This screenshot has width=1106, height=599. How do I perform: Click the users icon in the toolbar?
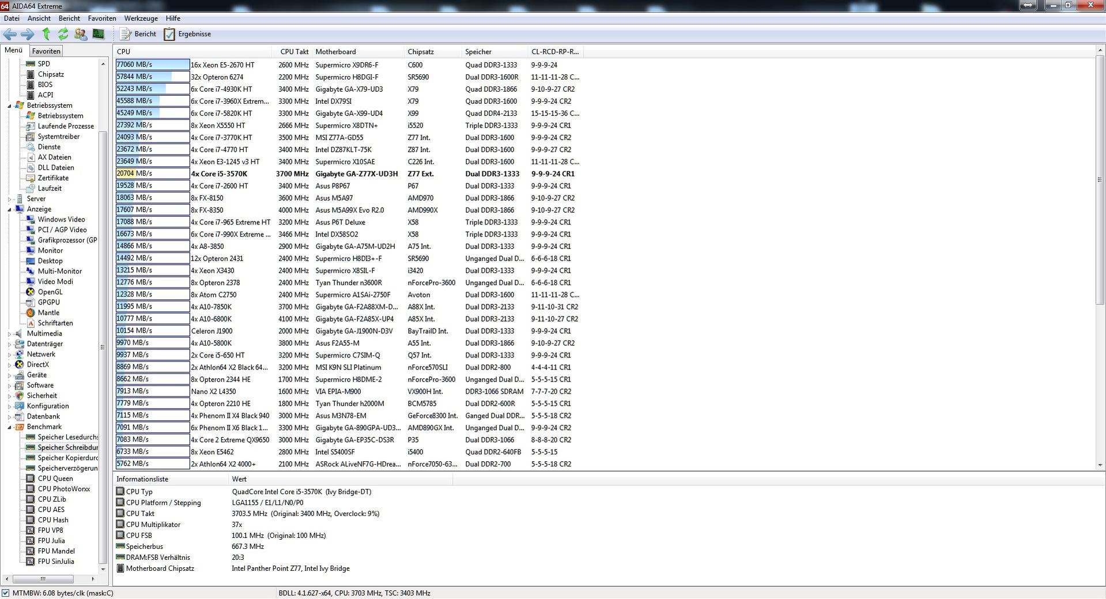click(x=81, y=34)
